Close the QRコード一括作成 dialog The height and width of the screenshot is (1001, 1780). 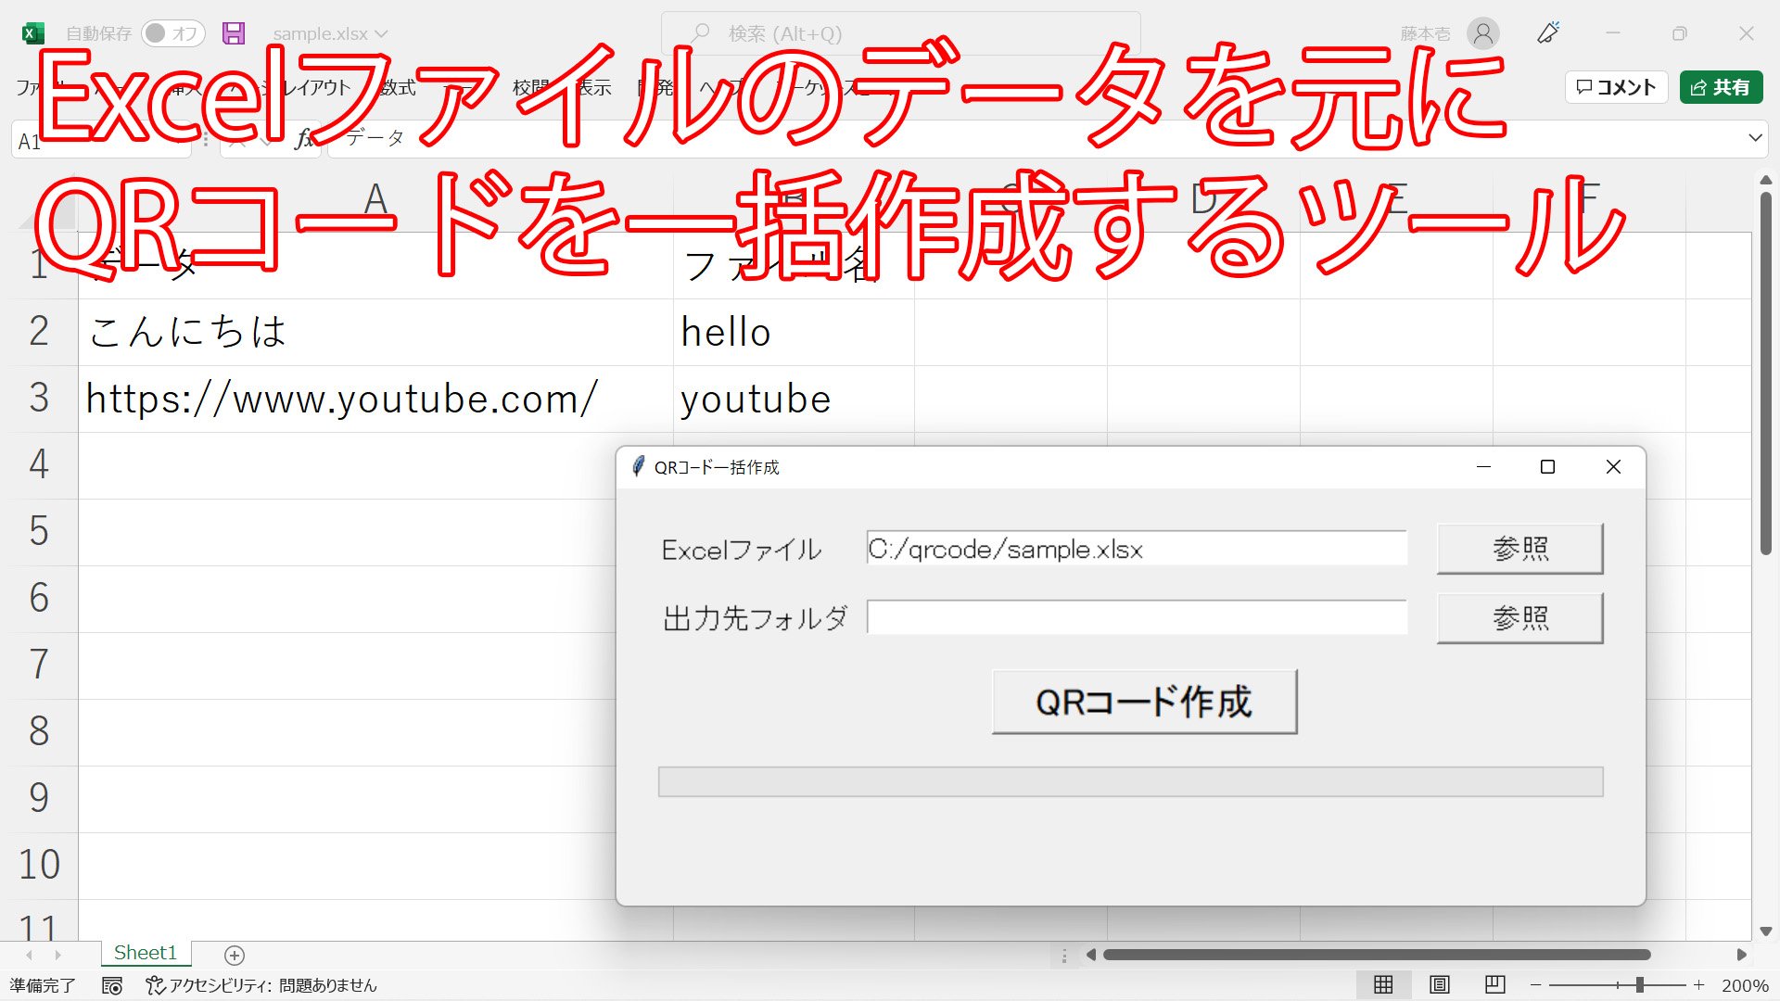pyautogui.click(x=1613, y=467)
